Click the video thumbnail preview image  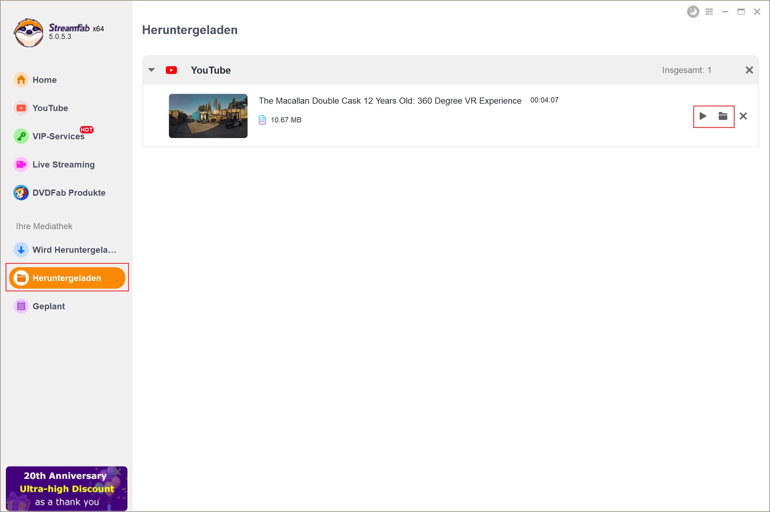(x=209, y=116)
